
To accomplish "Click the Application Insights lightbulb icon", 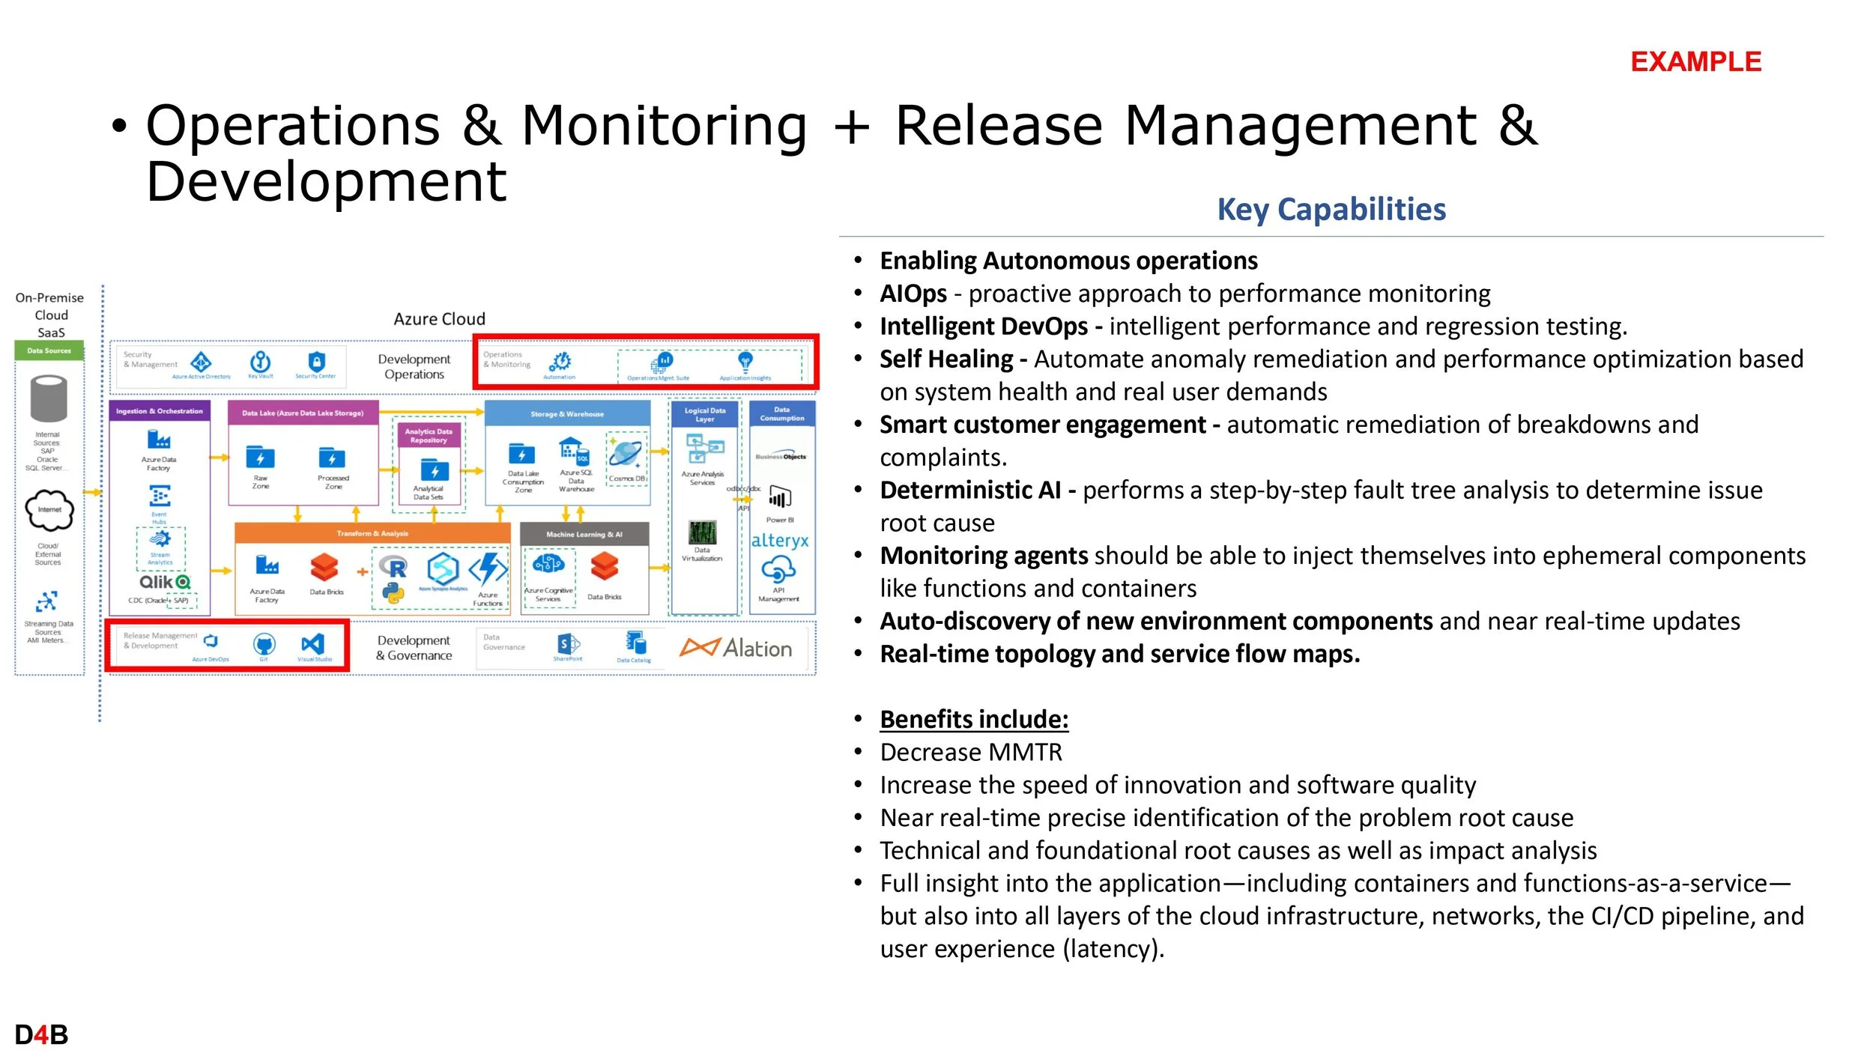I will click(745, 362).
